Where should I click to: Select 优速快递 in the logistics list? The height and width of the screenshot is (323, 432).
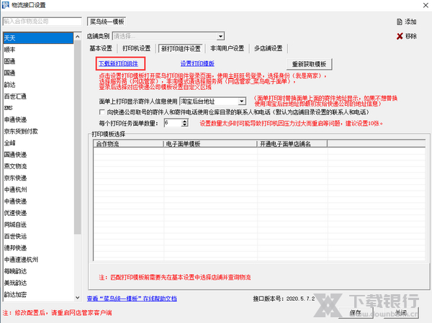(x=38, y=213)
